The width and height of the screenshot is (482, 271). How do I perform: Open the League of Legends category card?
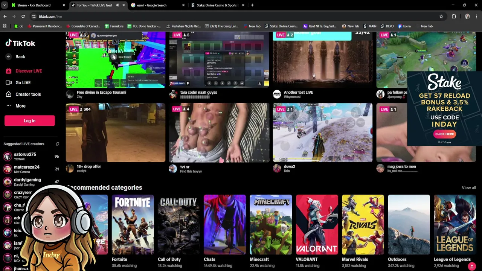455,225
